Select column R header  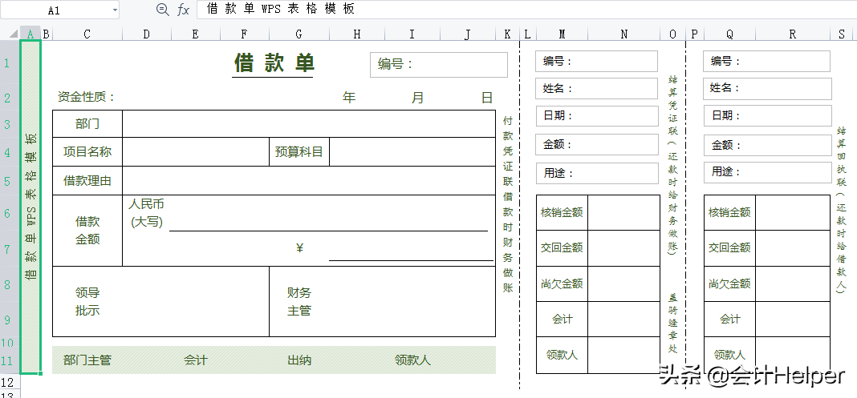[x=793, y=34]
